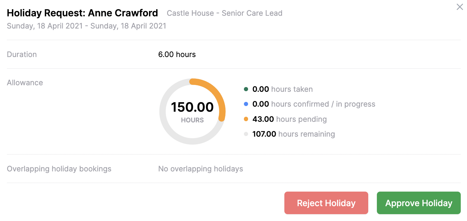This screenshot has width=467, height=221.
Task: Click the 150.00 hours allowance total
Action: (x=192, y=107)
